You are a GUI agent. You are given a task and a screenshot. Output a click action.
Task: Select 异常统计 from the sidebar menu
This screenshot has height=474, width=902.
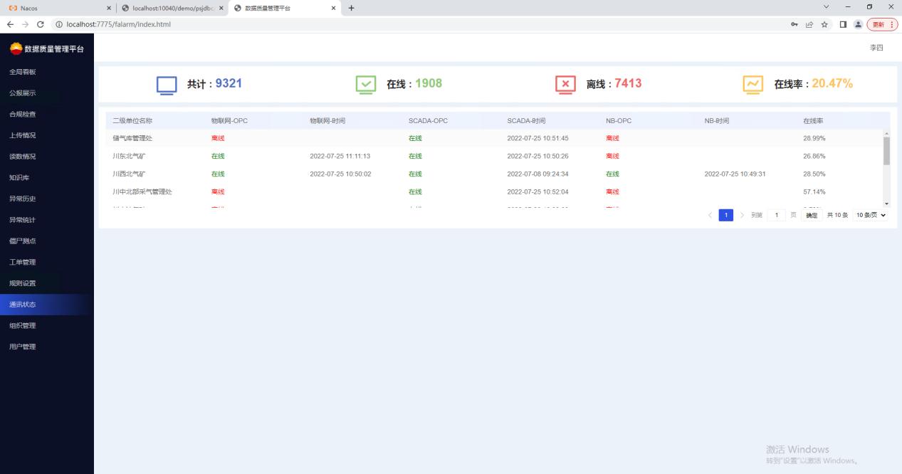23,220
